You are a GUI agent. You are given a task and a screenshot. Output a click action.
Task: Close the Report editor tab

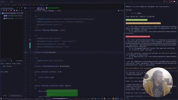[x=44, y=8]
